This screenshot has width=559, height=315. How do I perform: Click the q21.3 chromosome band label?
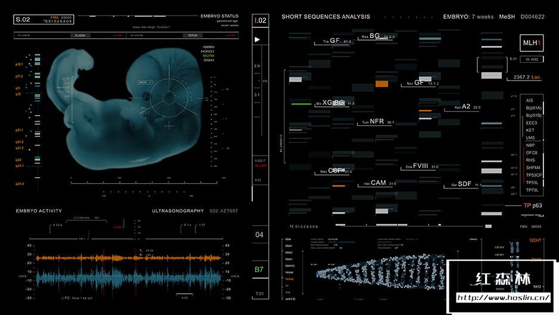19,148
